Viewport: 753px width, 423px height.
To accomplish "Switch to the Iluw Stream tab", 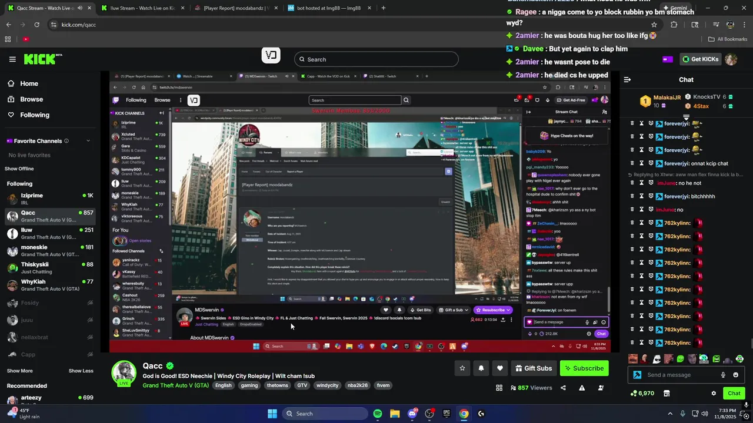I will point(142,8).
